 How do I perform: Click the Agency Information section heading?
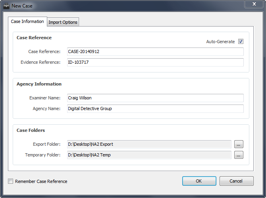pyautogui.click(x=39, y=84)
